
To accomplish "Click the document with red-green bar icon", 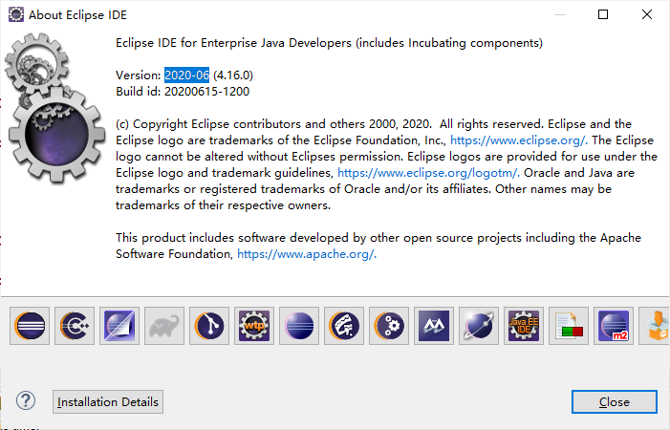I will pyautogui.click(x=569, y=326).
